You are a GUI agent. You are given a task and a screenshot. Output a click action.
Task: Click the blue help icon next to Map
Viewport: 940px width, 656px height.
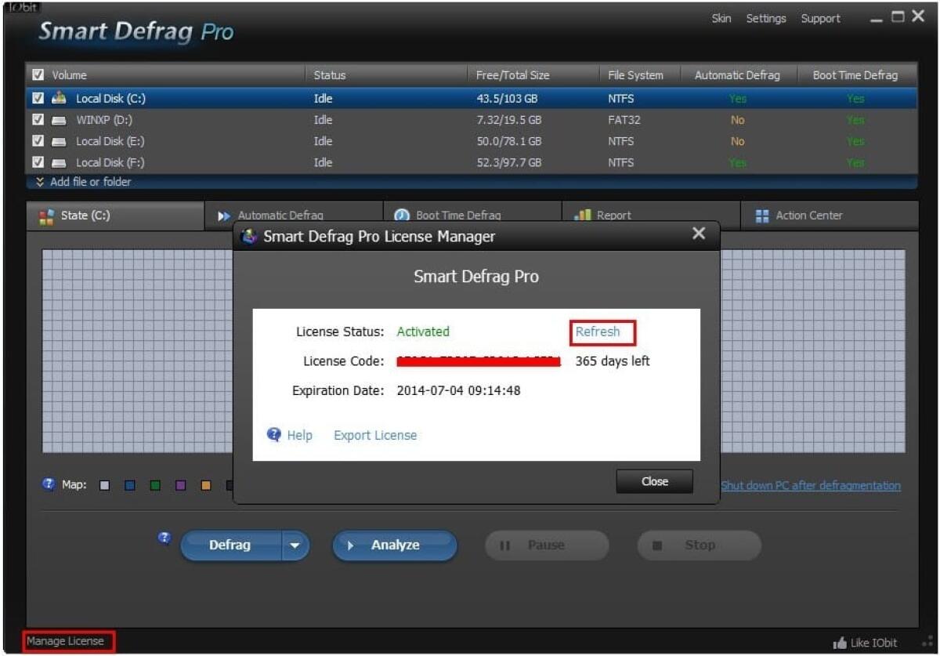pos(49,484)
